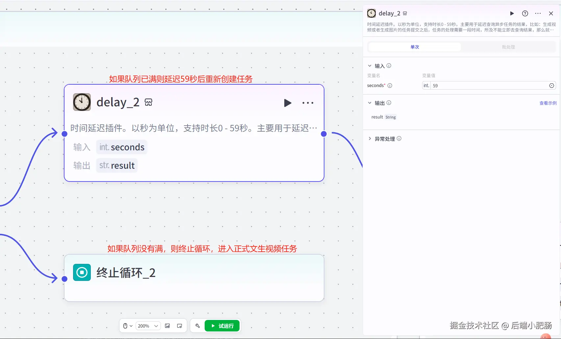Open the more options menu in the panel header

pos(538,13)
